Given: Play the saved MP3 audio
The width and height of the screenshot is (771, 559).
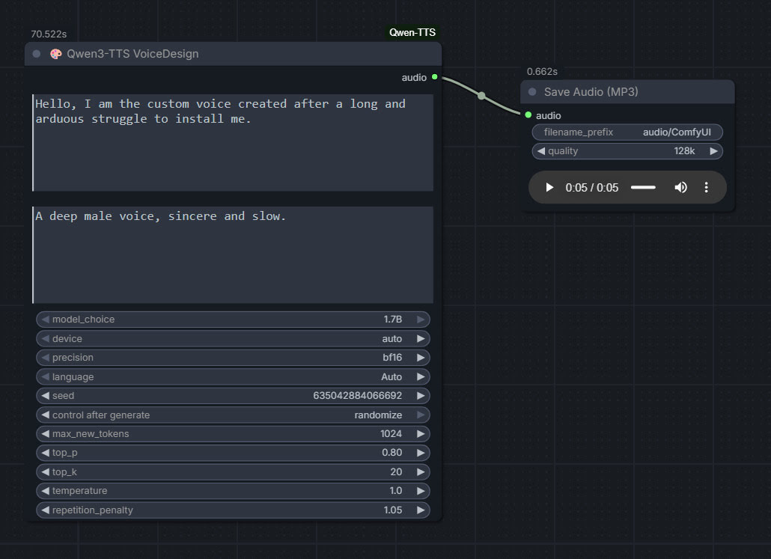Looking at the screenshot, I should [x=549, y=188].
